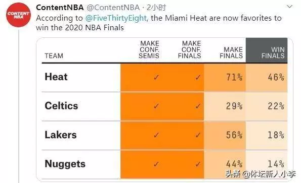Select the Celtics conf. finals checkmark
Screen dimensions: 301x183
coord(198,106)
